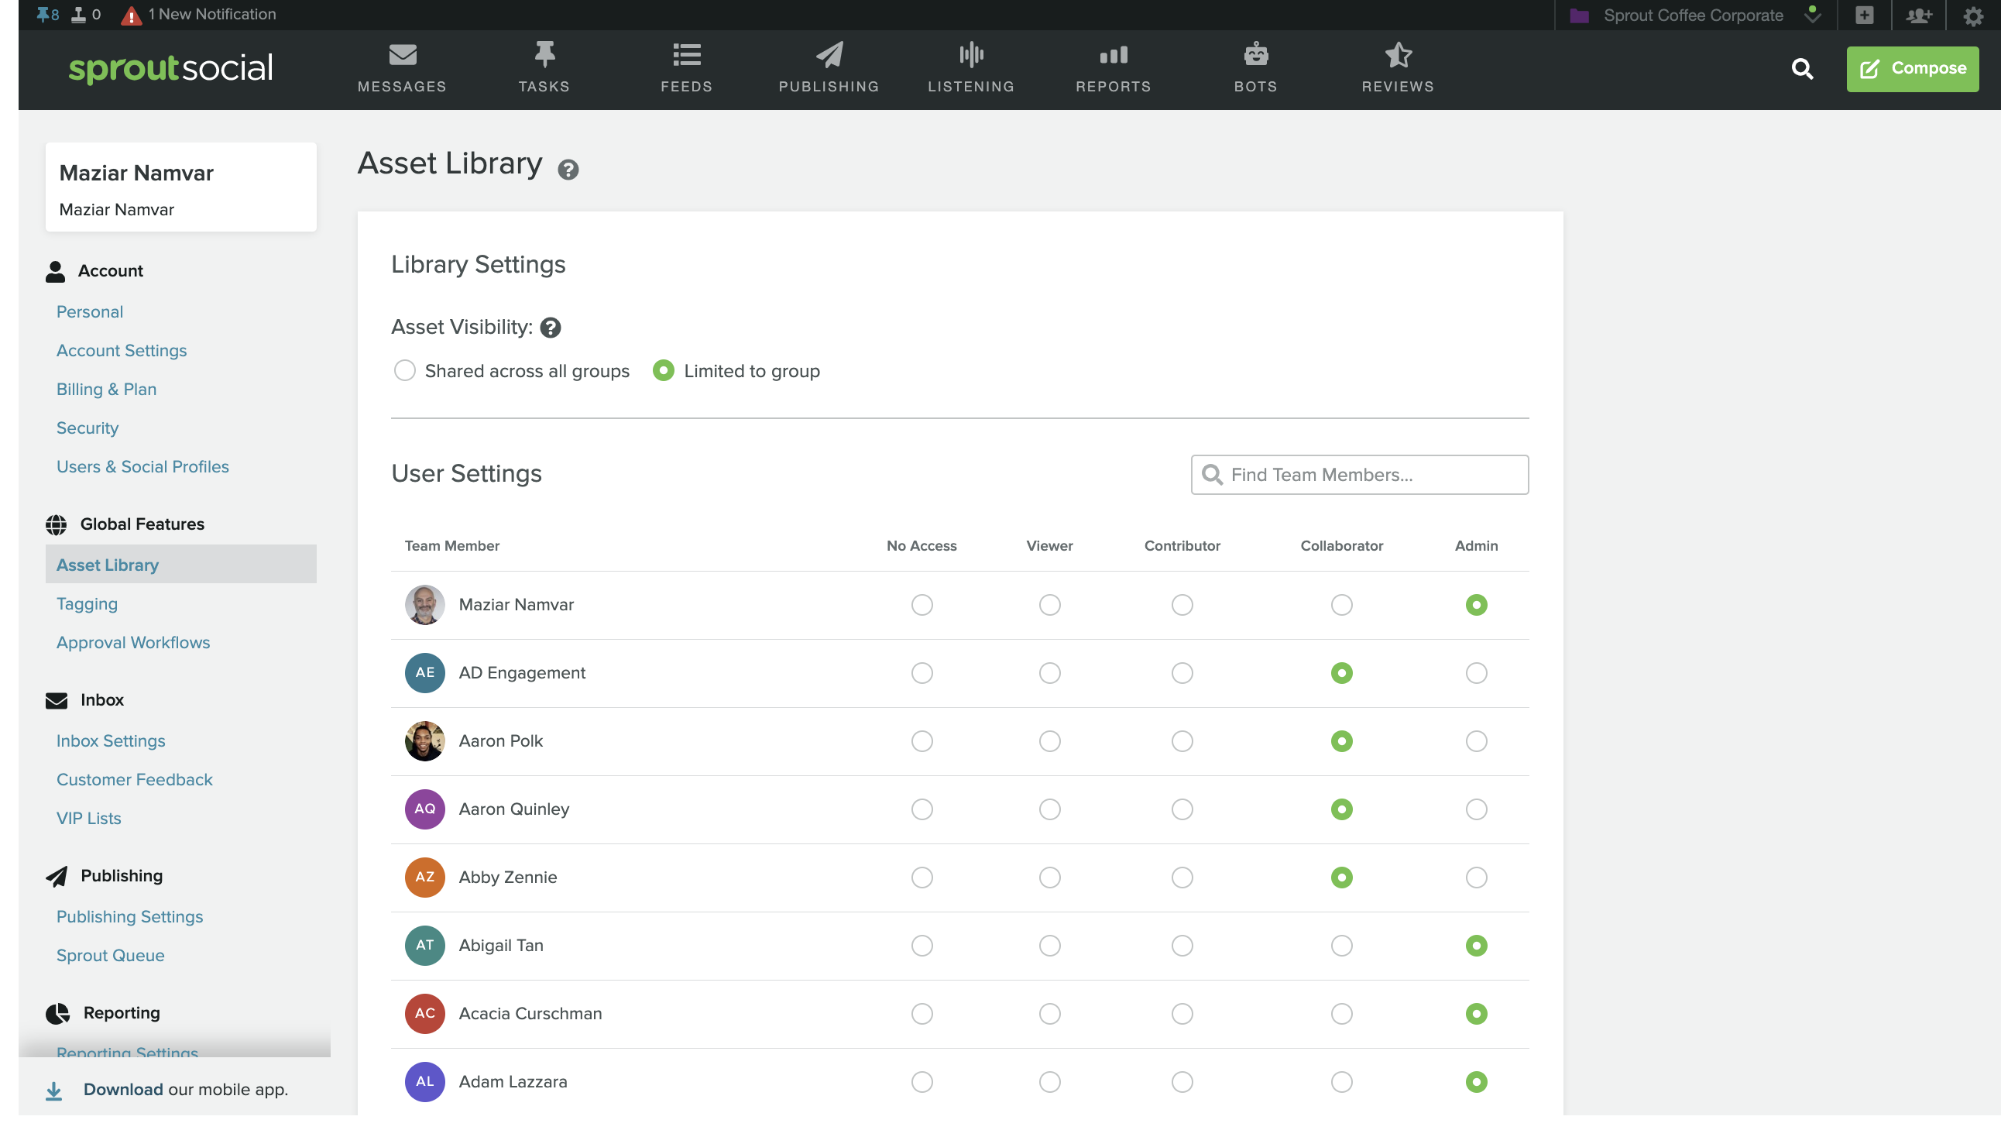Open the Feeds list icon

click(x=686, y=55)
